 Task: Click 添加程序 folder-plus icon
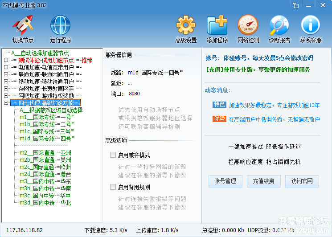pos(217,25)
